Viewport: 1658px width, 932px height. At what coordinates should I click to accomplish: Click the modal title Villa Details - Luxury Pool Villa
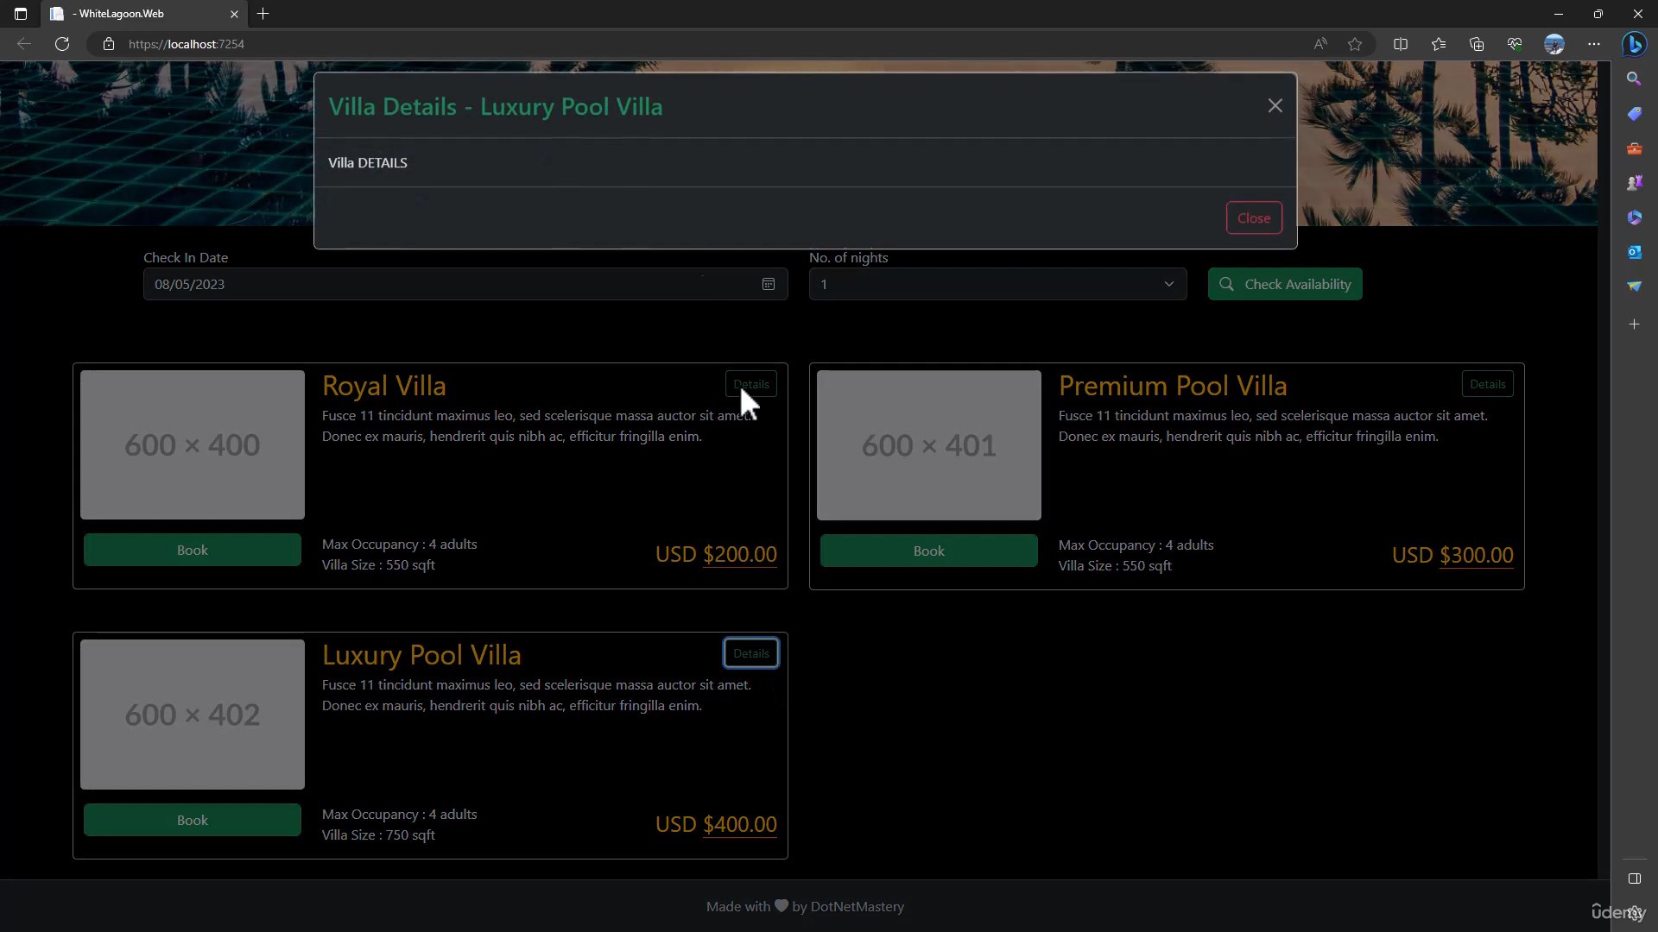click(496, 106)
